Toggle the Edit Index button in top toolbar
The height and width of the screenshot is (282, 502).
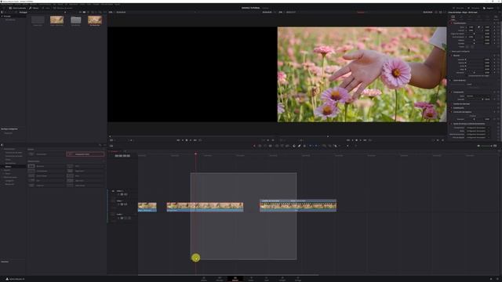(x=46, y=8)
